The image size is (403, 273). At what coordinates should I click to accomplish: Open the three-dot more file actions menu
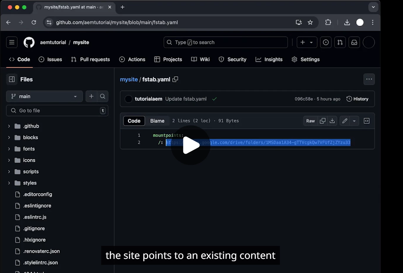tap(369, 79)
